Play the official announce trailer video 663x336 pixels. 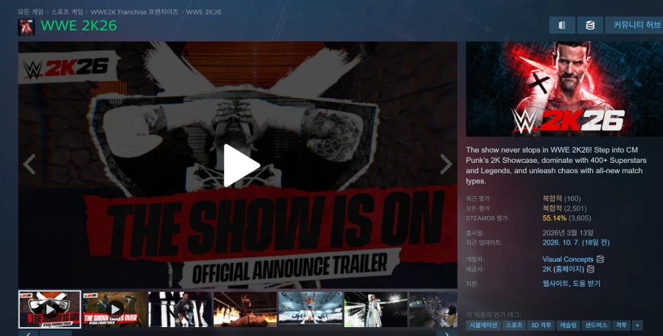pos(242,166)
